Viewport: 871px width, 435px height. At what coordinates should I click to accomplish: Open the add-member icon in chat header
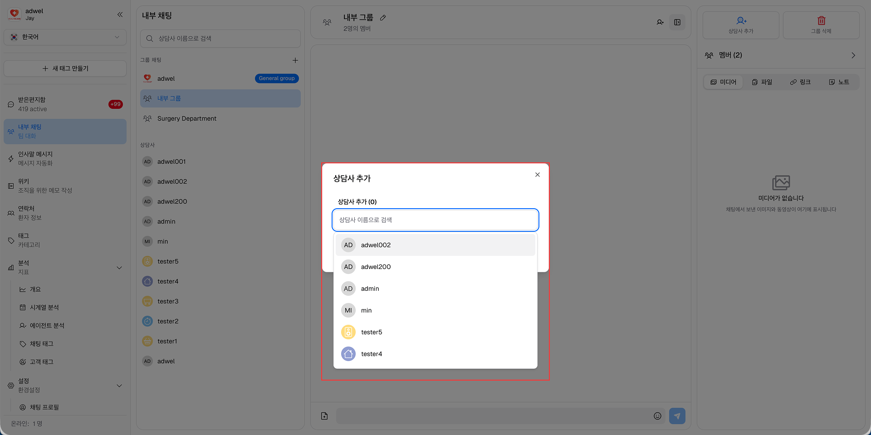pos(661,22)
